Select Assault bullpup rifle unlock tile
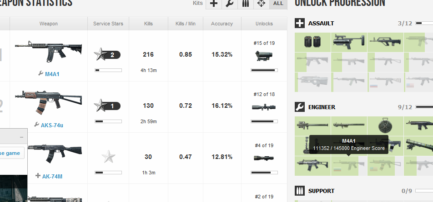This screenshot has height=202, width=433. coord(386,42)
